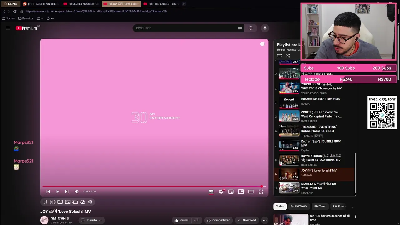The height and width of the screenshot is (225, 400).
Task: Click the video progress bar
Action: tap(154, 187)
